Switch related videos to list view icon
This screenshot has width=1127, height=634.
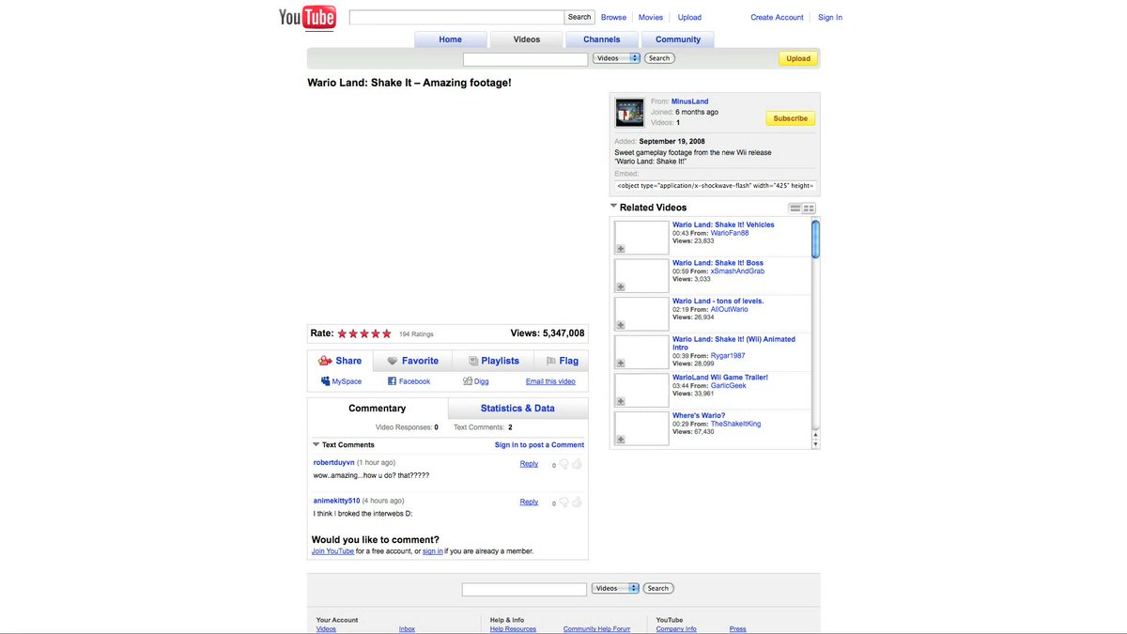[795, 209]
